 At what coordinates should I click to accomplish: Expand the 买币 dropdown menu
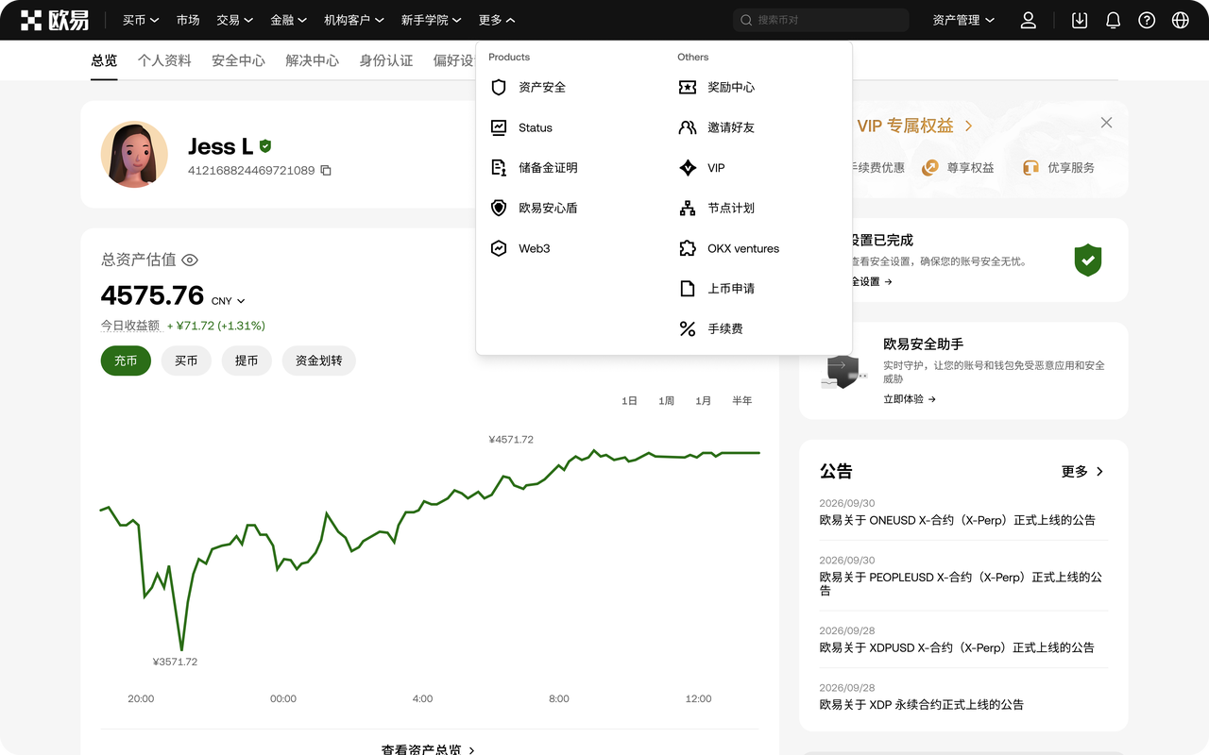pyautogui.click(x=141, y=20)
